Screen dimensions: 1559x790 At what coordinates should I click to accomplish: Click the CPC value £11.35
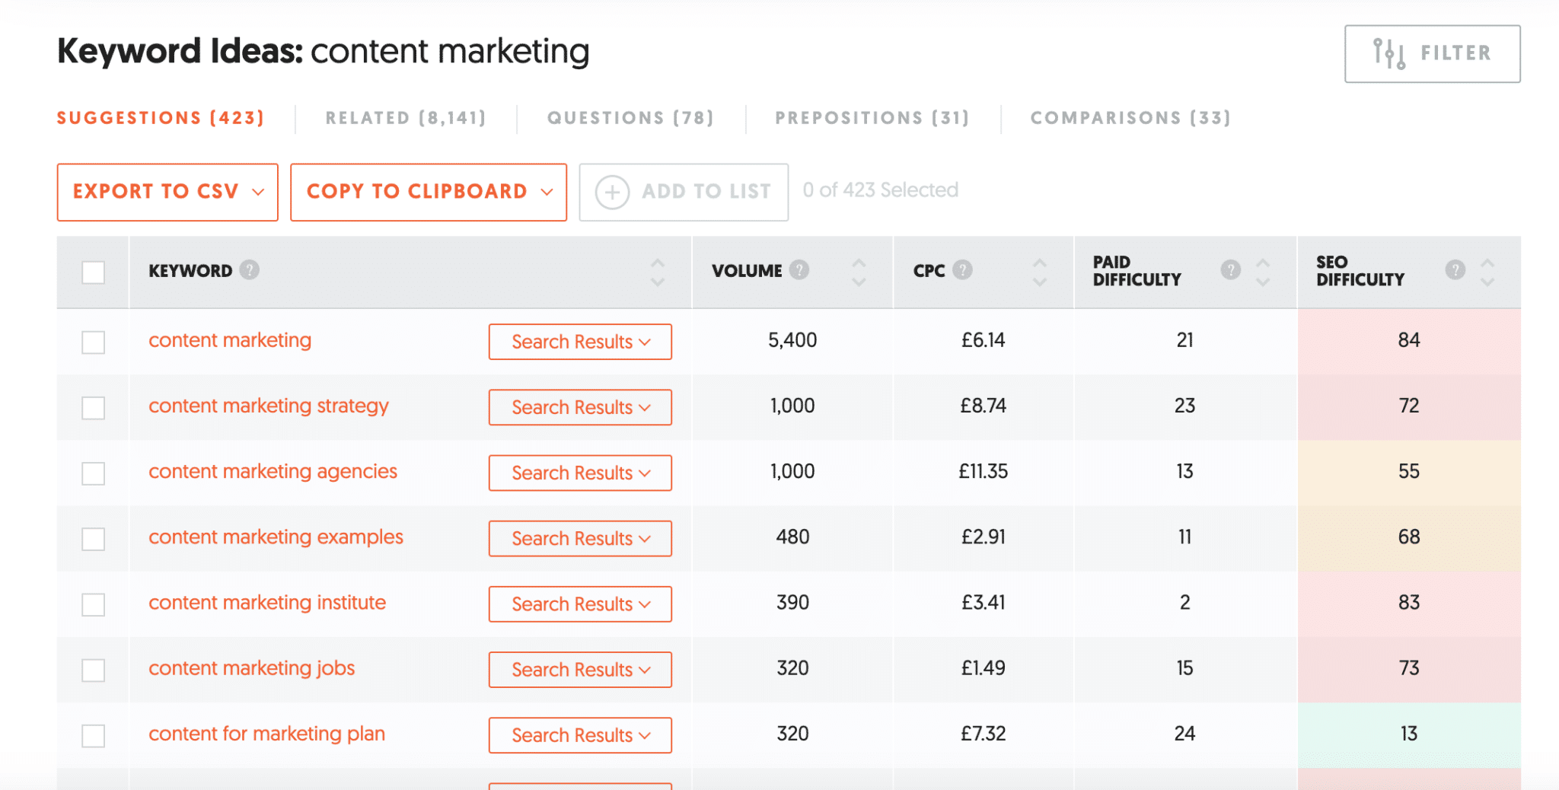click(x=983, y=472)
